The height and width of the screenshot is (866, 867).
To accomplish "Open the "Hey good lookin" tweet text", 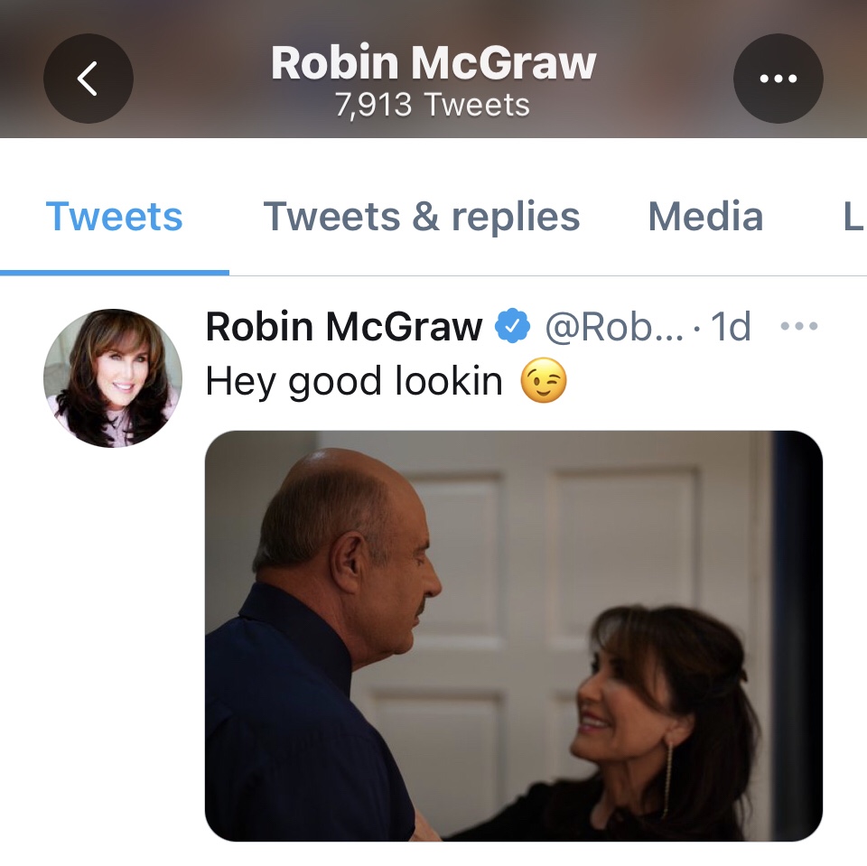I will point(354,381).
